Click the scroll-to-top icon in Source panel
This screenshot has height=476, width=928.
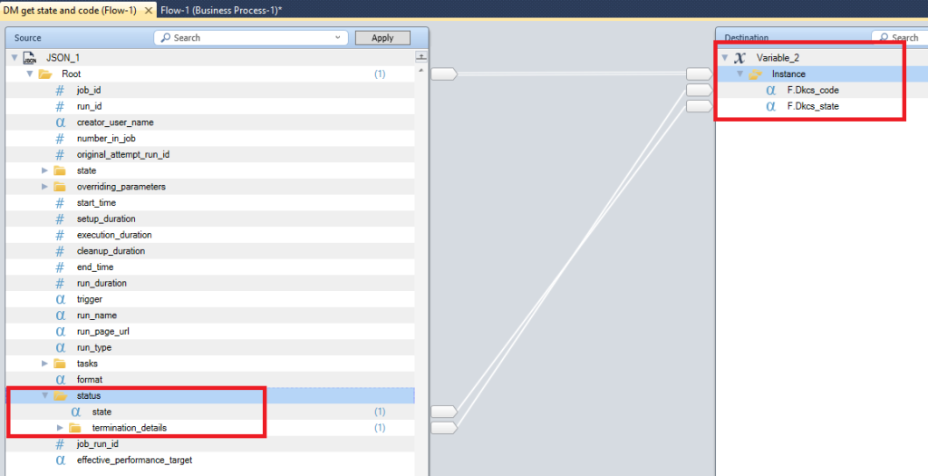[420, 57]
